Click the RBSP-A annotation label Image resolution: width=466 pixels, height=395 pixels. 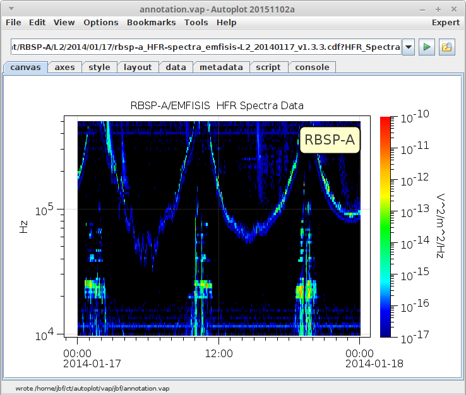point(329,139)
